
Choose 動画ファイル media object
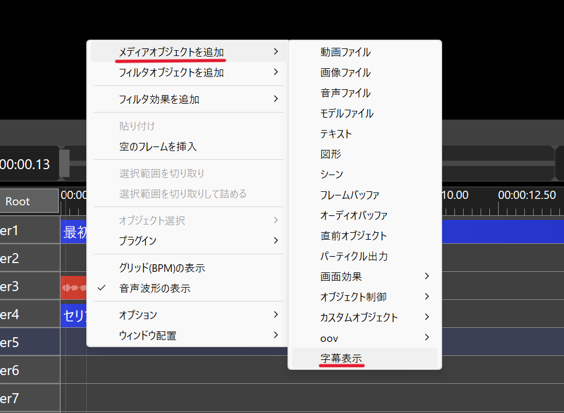click(345, 52)
